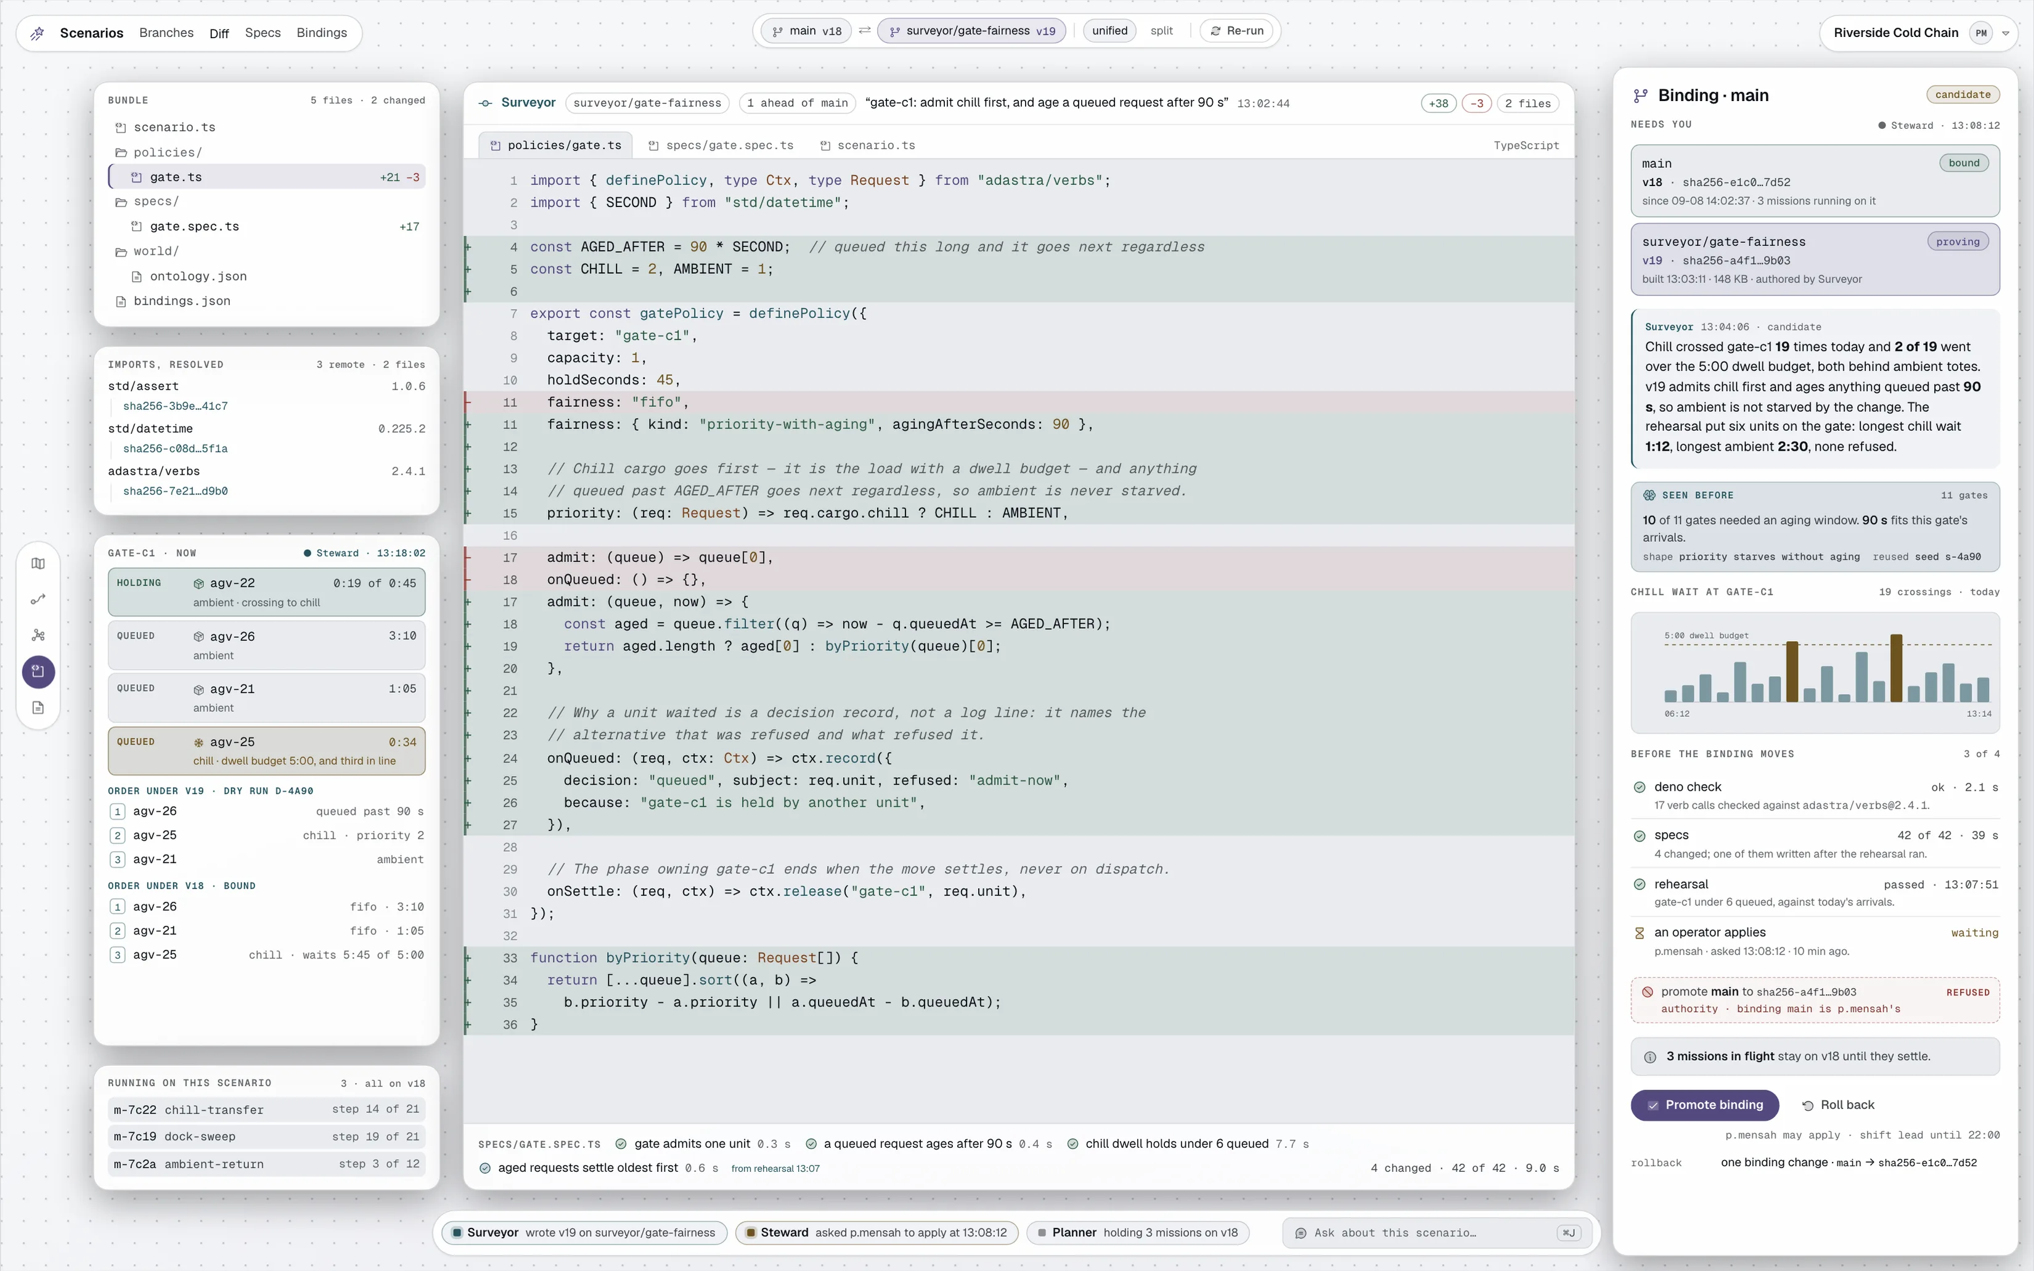Click the swap arrows between branch pills

pyautogui.click(x=864, y=31)
